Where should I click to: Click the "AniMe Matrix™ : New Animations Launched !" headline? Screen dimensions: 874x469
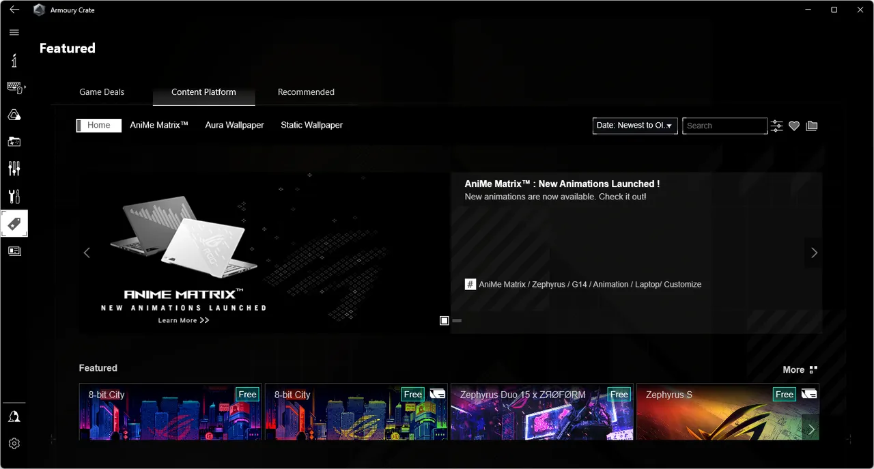click(562, 184)
